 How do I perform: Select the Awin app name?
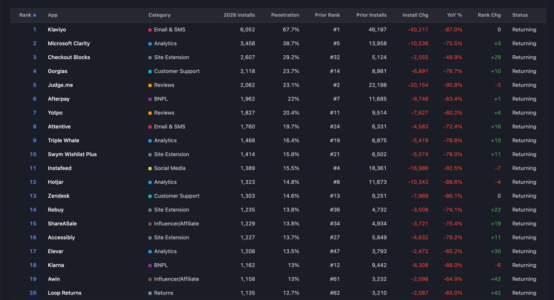54,279
